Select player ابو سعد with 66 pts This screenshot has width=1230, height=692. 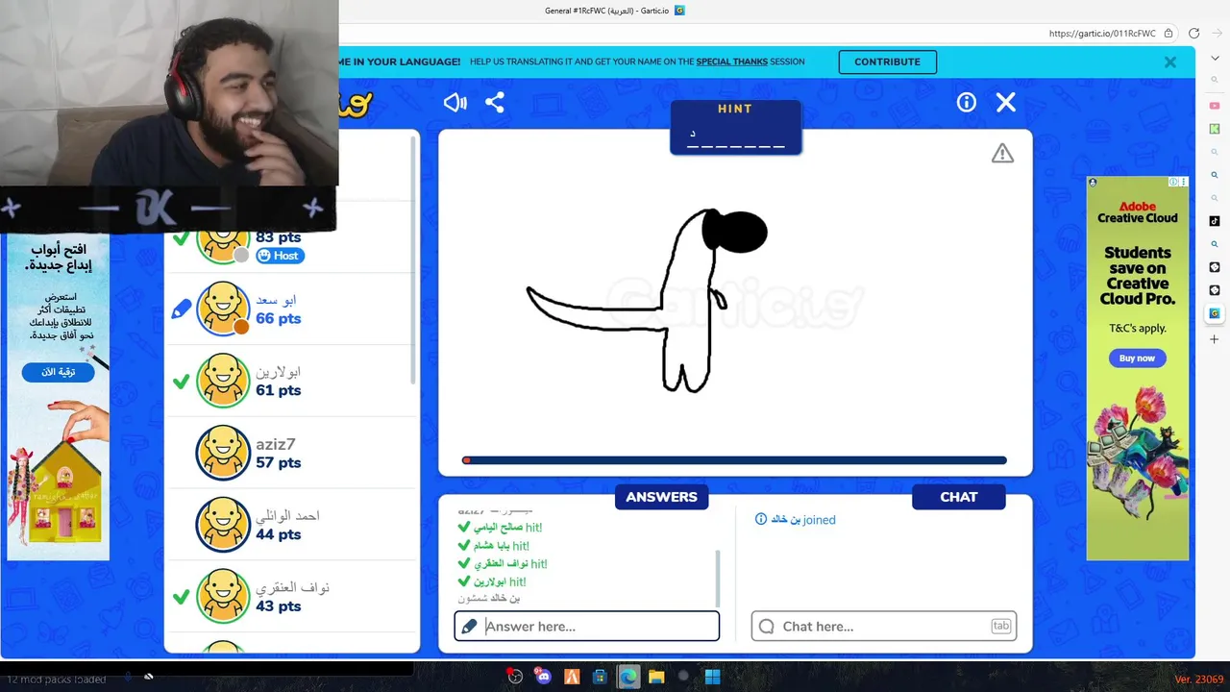click(x=292, y=309)
